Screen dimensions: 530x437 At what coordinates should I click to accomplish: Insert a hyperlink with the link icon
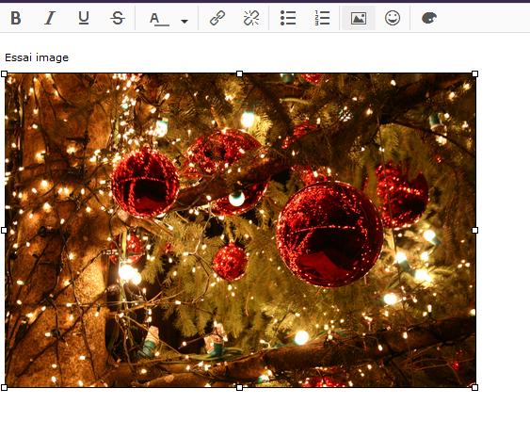pos(217,18)
